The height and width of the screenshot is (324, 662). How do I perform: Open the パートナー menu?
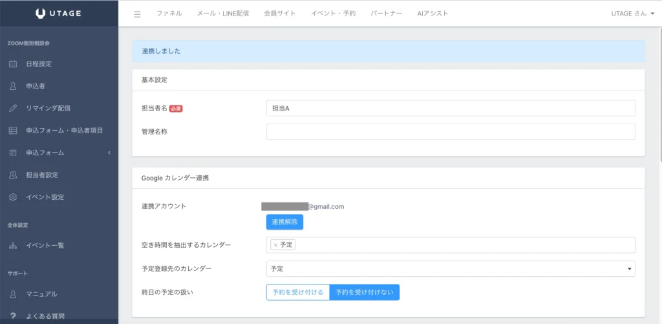pyautogui.click(x=387, y=14)
